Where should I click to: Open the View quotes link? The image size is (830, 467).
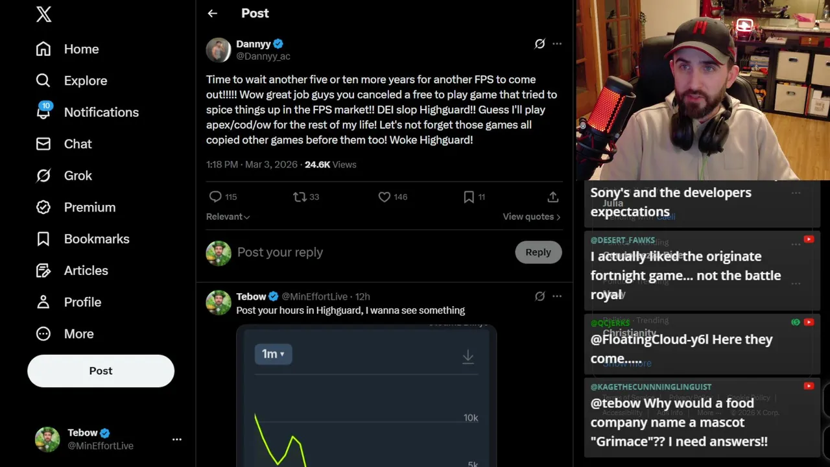coord(531,217)
